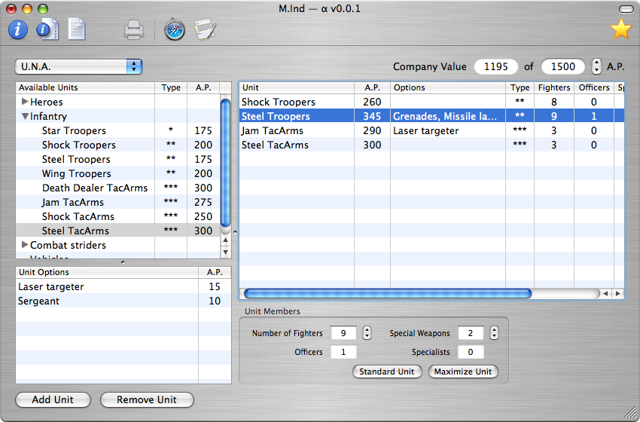This screenshot has height=422, width=640.
Task: Click the plain text document toolbar icon
Action: click(76, 30)
